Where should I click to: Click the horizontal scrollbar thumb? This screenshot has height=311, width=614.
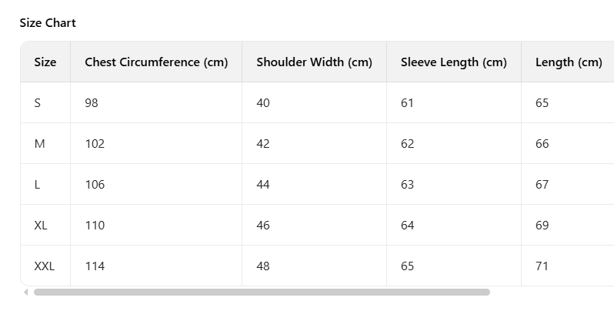click(x=262, y=293)
